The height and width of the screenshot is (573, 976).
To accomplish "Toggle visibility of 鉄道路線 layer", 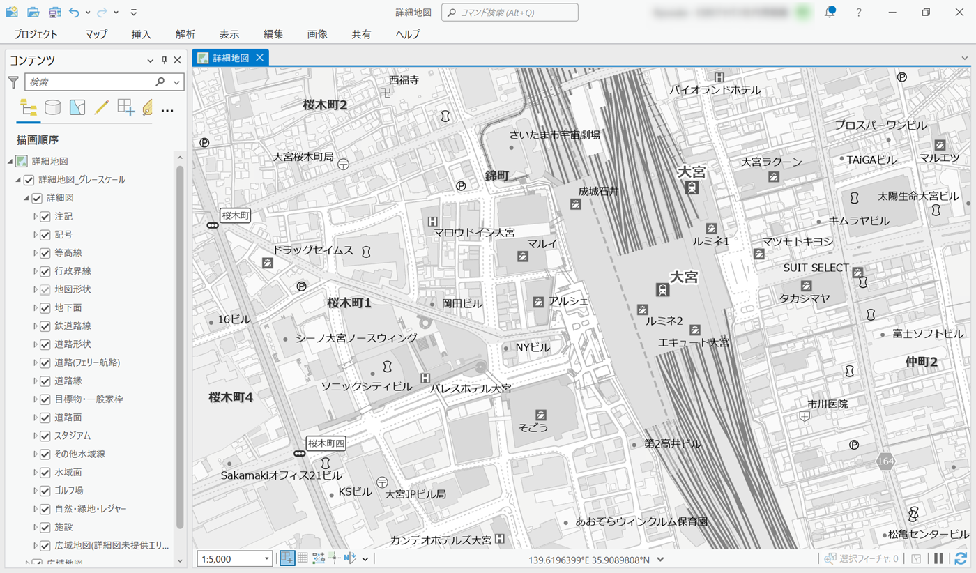I will pyautogui.click(x=45, y=326).
